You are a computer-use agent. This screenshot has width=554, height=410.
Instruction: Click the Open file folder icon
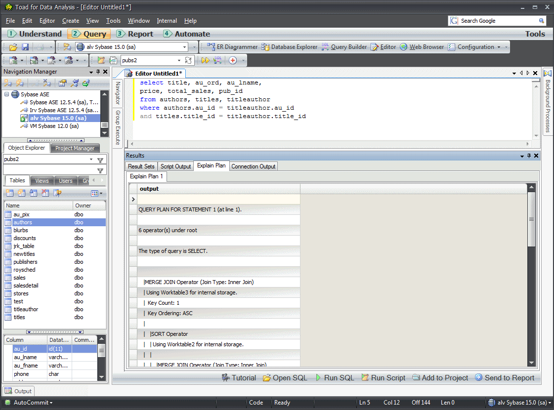tap(13, 47)
